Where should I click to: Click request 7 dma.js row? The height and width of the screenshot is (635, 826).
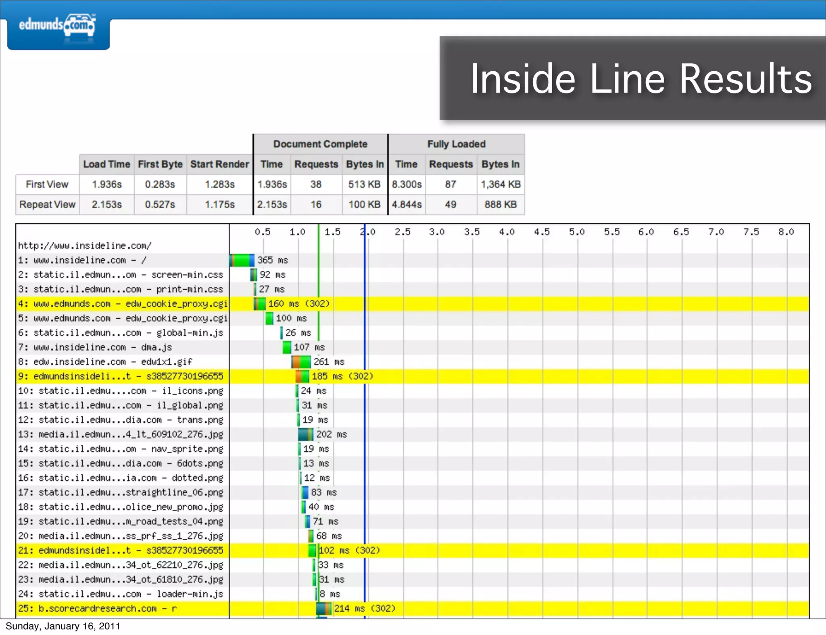(412, 347)
